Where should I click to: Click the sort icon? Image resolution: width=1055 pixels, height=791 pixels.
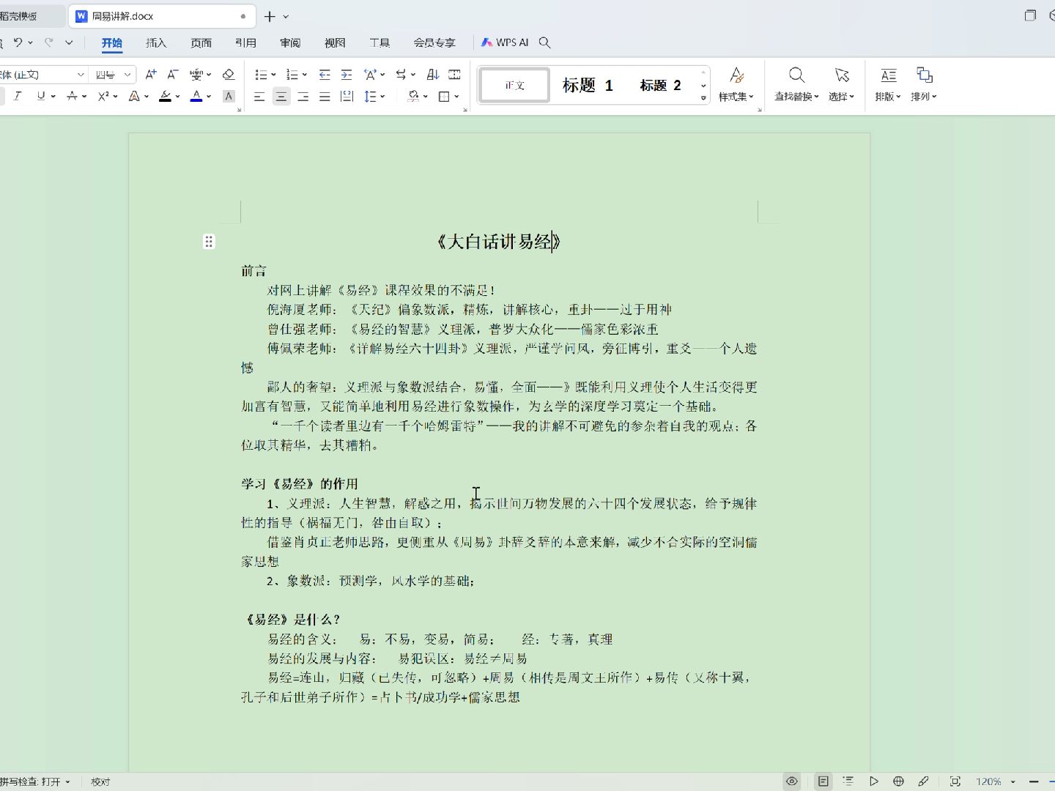point(433,75)
